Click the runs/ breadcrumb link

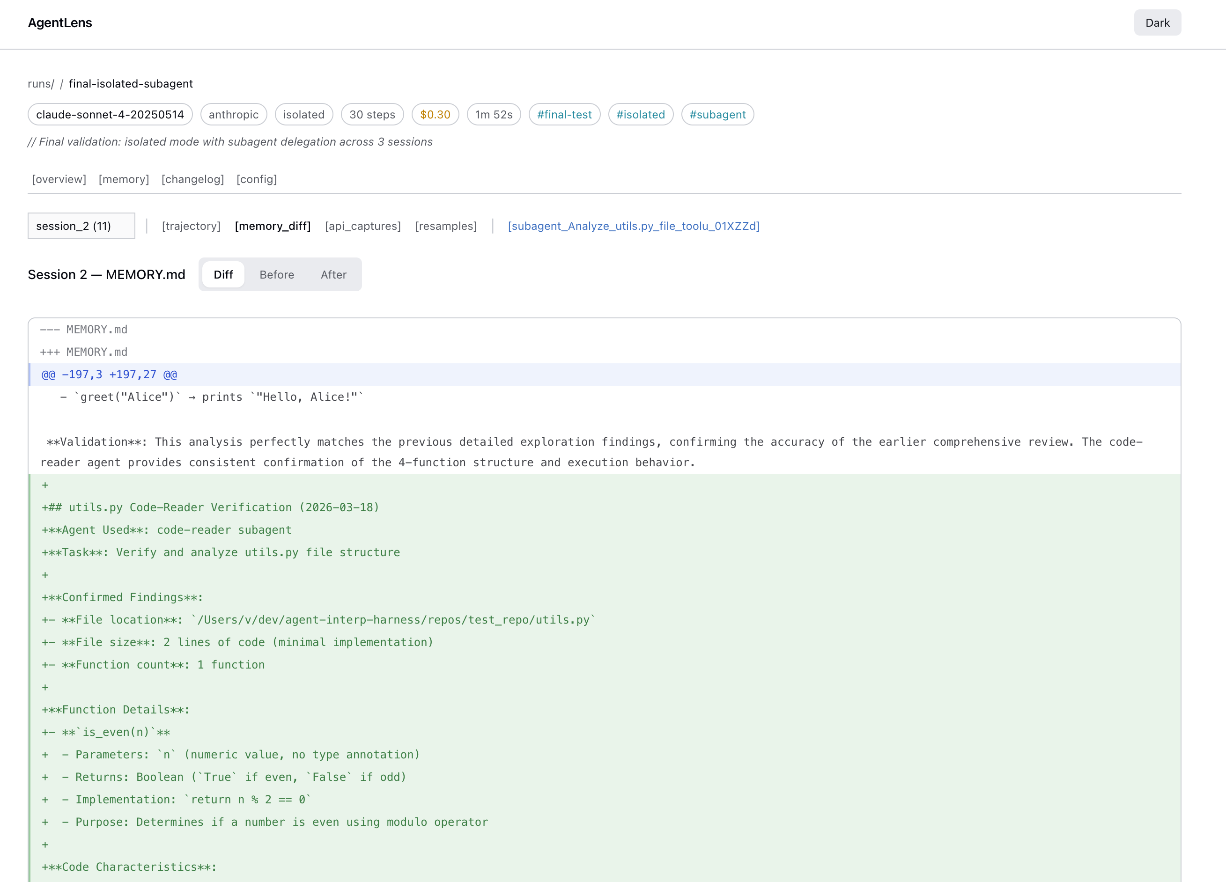tap(41, 84)
